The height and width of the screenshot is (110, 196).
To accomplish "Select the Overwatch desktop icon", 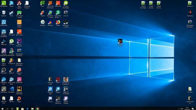I will tap(12, 33).
